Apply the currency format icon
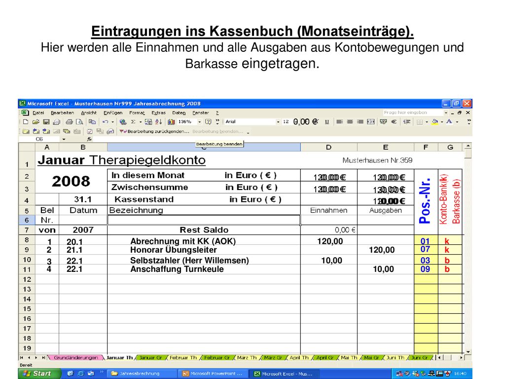Image resolution: width=505 pixels, height=379 pixels. tap(383, 122)
